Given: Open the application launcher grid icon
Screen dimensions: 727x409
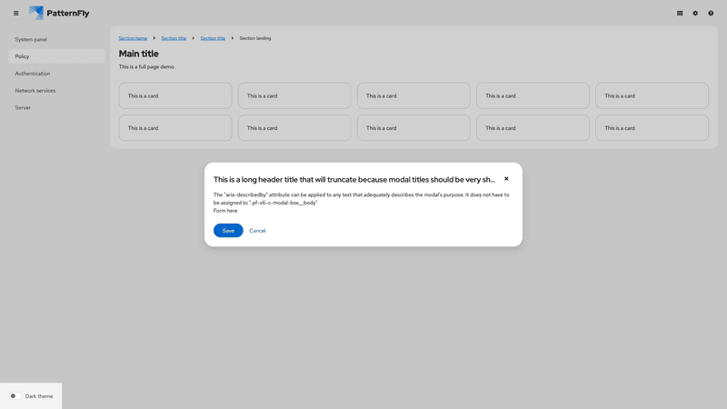Looking at the screenshot, I should [x=680, y=14].
